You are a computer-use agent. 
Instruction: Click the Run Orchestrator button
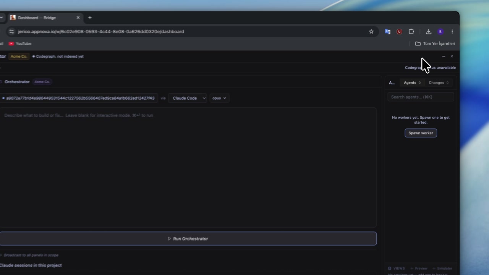[x=188, y=239]
